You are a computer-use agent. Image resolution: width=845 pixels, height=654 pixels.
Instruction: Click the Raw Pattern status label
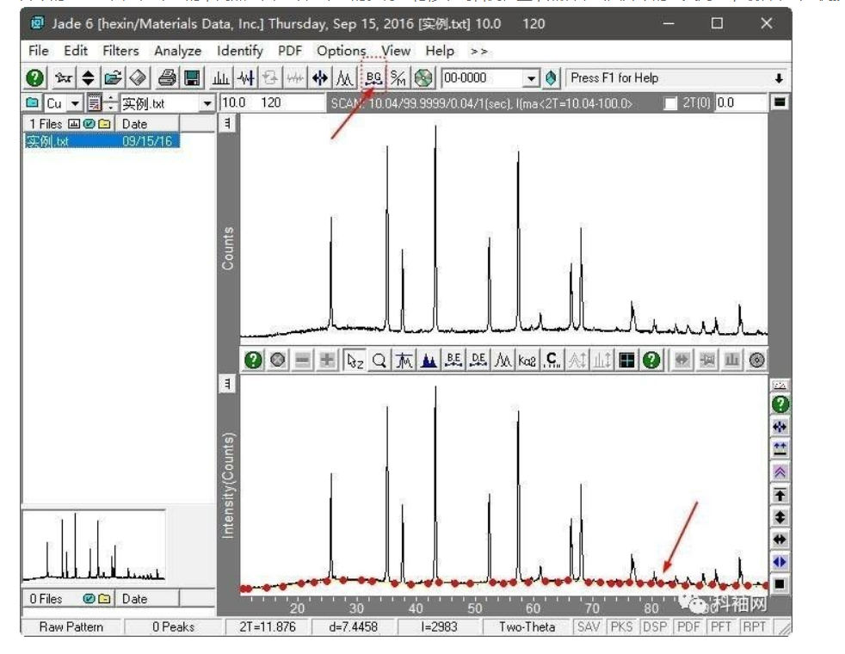point(71,626)
